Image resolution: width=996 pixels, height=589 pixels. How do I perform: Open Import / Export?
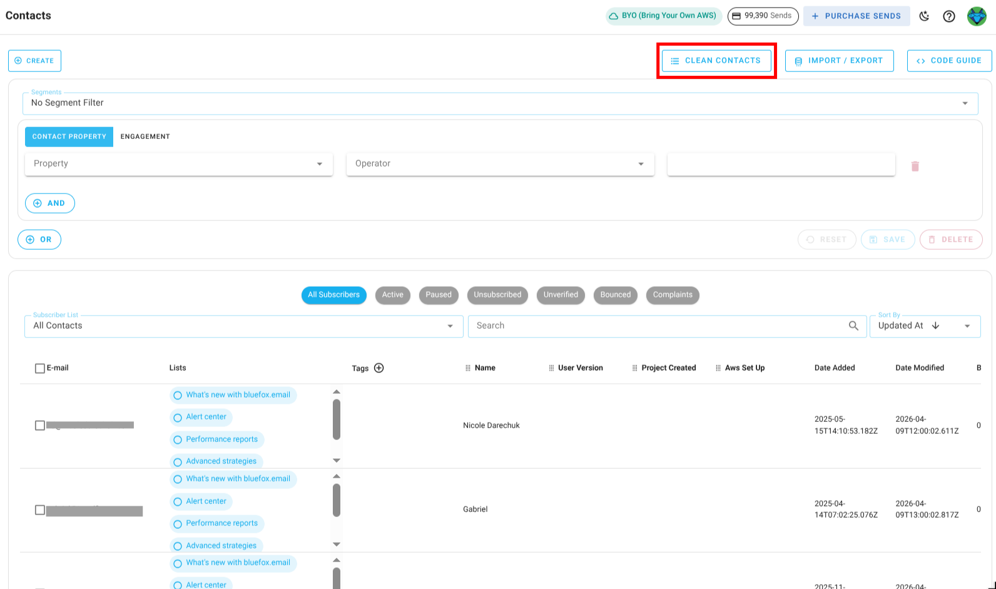point(839,61)
